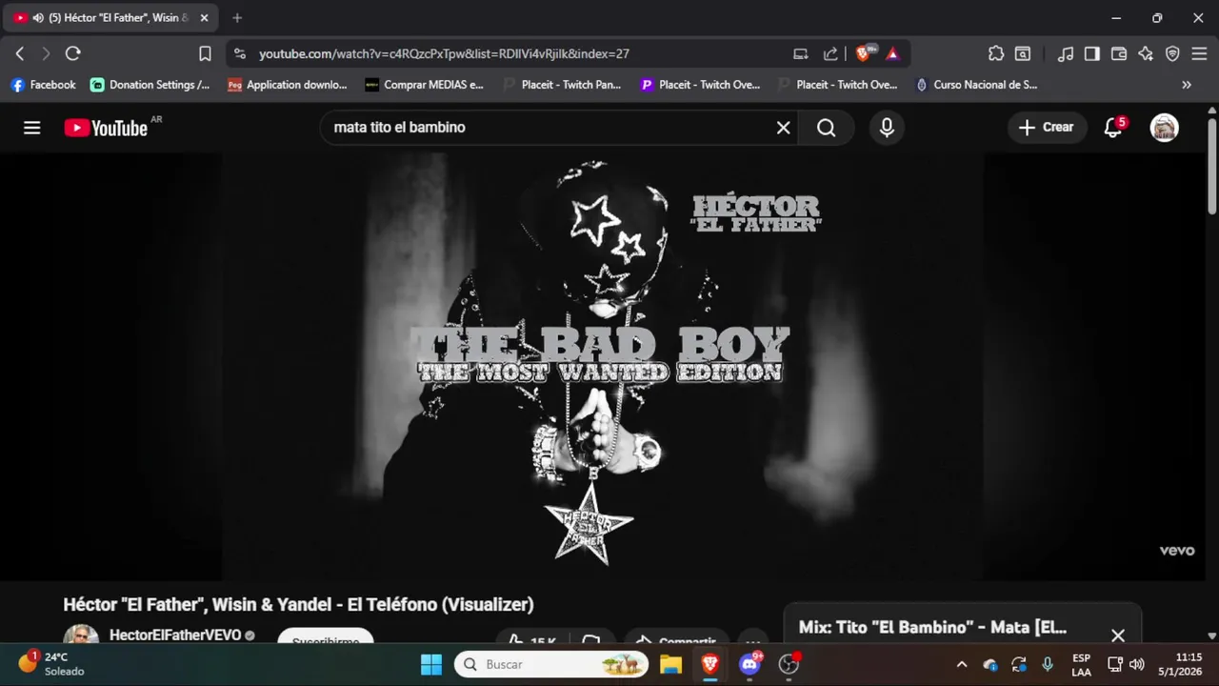This screenshot has width=1219, height=686.
Task: Go back to the previous page
Action: click(x=19, y=54)
